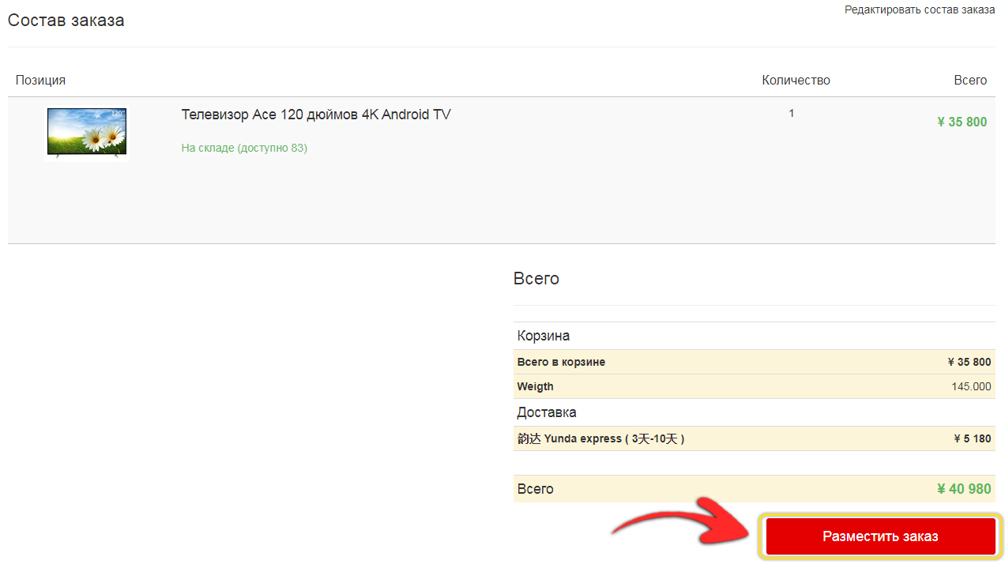This screenshot has height=568, width=1005.
Task: Click the Всего heading above summary table
Action: click(x=536, y=279)
